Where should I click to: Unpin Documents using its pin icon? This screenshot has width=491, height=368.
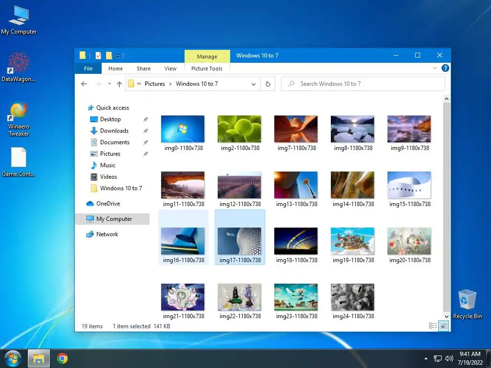[146, 142]
